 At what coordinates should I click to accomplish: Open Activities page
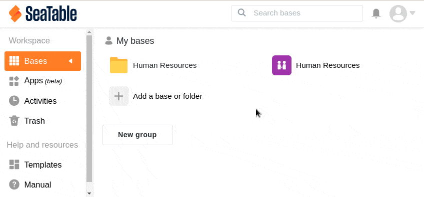[x=40, y=101]
